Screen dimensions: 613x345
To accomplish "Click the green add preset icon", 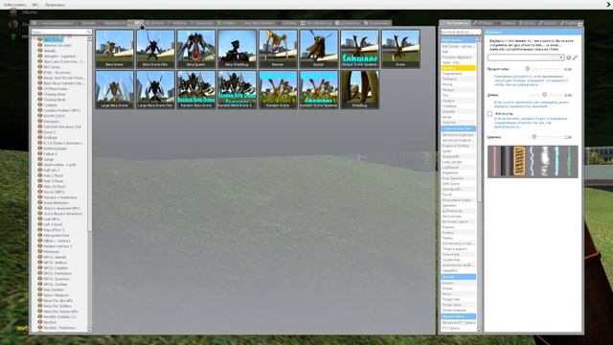I will 569,57.
